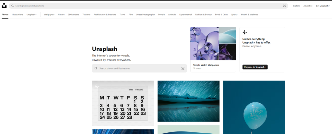Open the Fashion & Beauty category
Screen dimensions: 332x134
[x=203, y=15]
